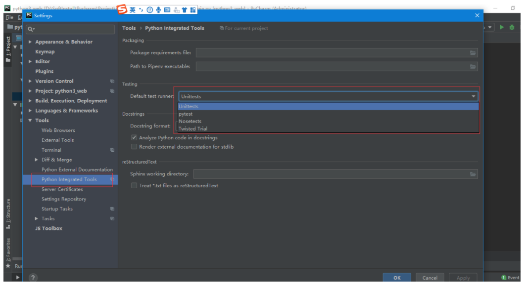Choose pytest in test runner list
526x288 pixels.
(x=329, y=114)
